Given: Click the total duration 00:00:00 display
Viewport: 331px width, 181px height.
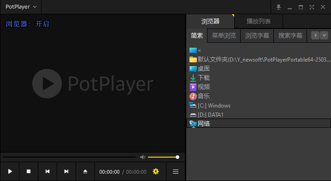Looking at the screenshot, I should pyautogui.click(x=136, y=172).
